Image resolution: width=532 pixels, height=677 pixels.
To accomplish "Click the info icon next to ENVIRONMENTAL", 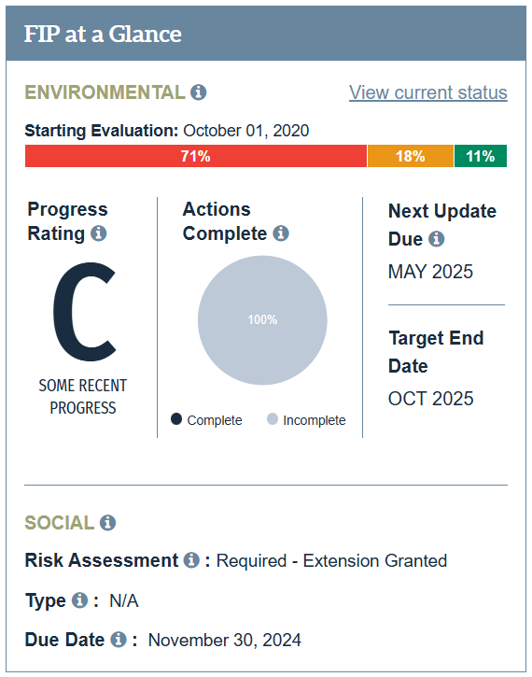I will [x=199, y=92].
